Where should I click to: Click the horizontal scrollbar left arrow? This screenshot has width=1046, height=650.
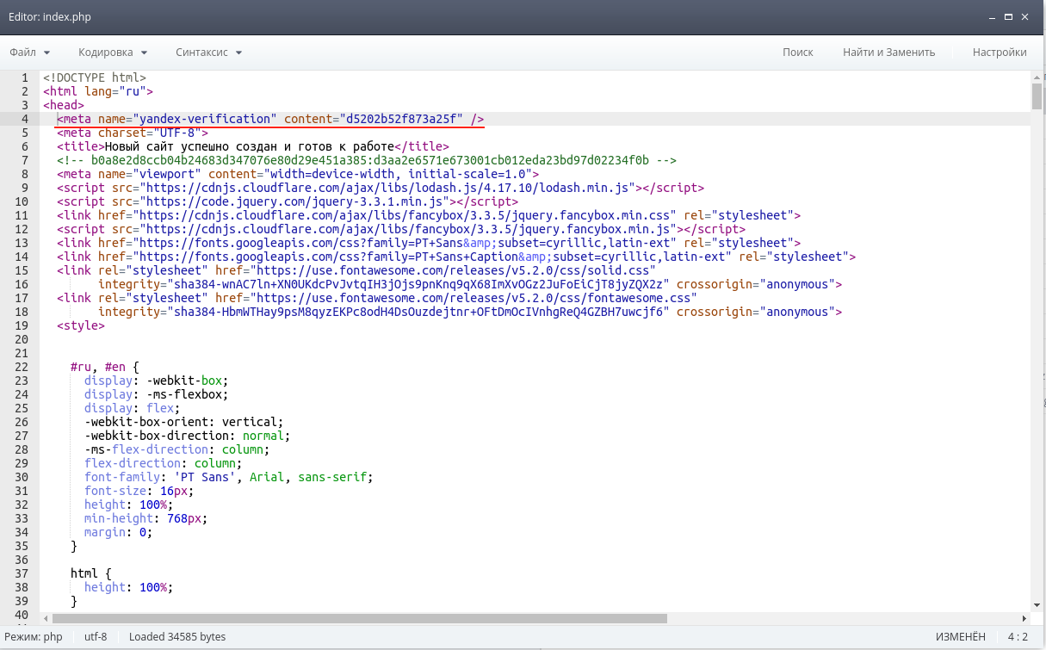(x=46, y=618)
